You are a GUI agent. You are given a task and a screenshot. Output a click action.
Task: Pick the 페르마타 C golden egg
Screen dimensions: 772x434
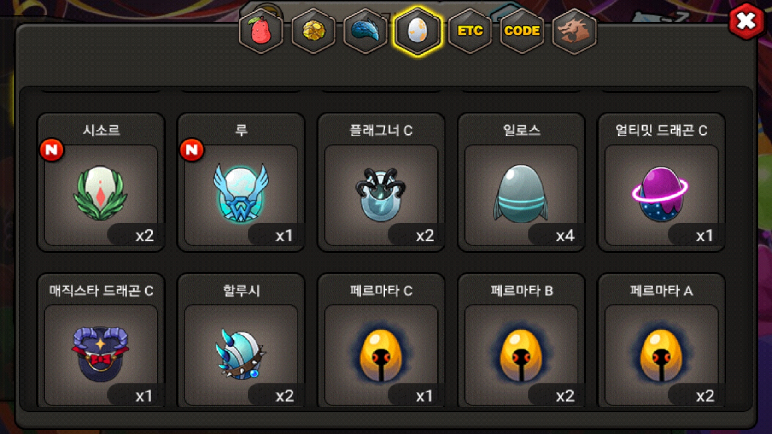[381, 340]
